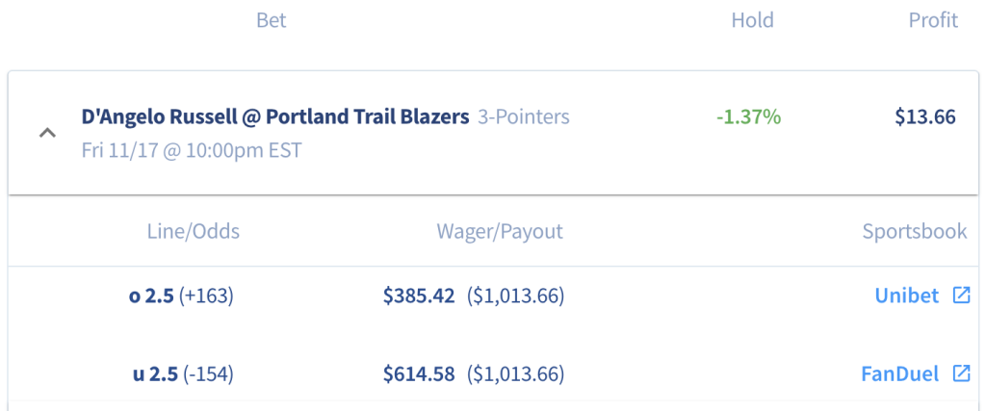
Task: Open the FanDuel sportsbook link
Action: (x=900, y=373)
